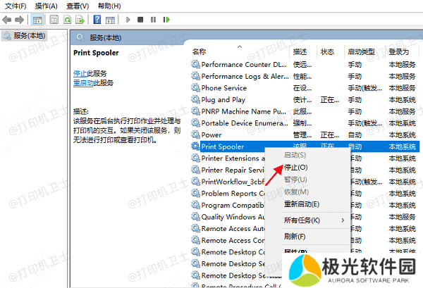
Task: Open the 文件(F) menu
Action: (x=15, y=6)
